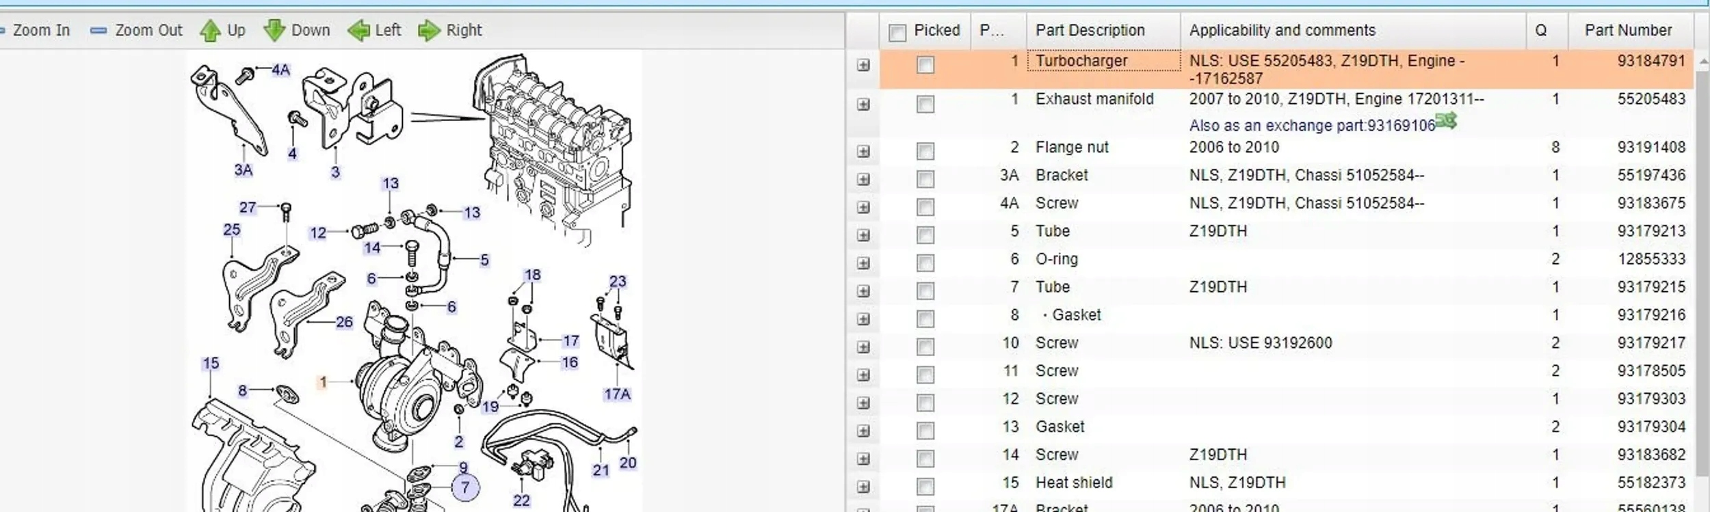Viewport: 1710px width, 512px height.
Task: Expand the Gasket 93179304 row
Action: [x=863, y=431]
